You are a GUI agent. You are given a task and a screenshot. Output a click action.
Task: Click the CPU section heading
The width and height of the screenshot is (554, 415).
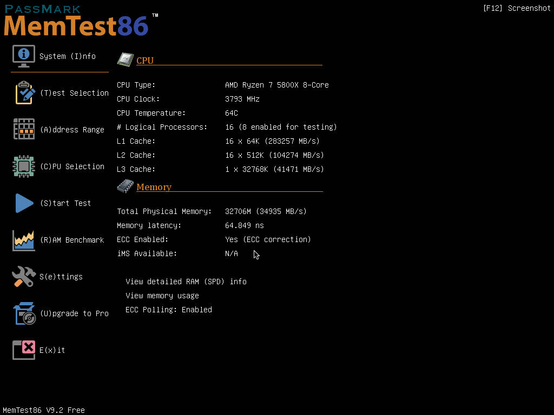tap(145, 61)
